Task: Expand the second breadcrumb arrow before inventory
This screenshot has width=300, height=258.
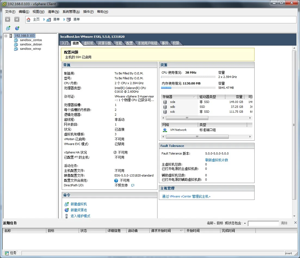Action: (64, 19)
